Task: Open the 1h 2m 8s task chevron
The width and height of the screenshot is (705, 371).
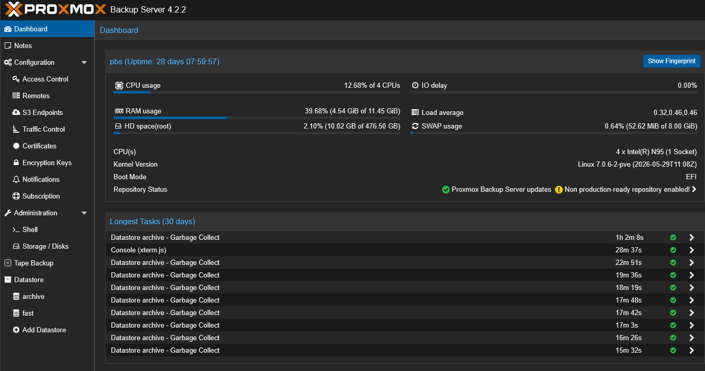Action: 691,238
